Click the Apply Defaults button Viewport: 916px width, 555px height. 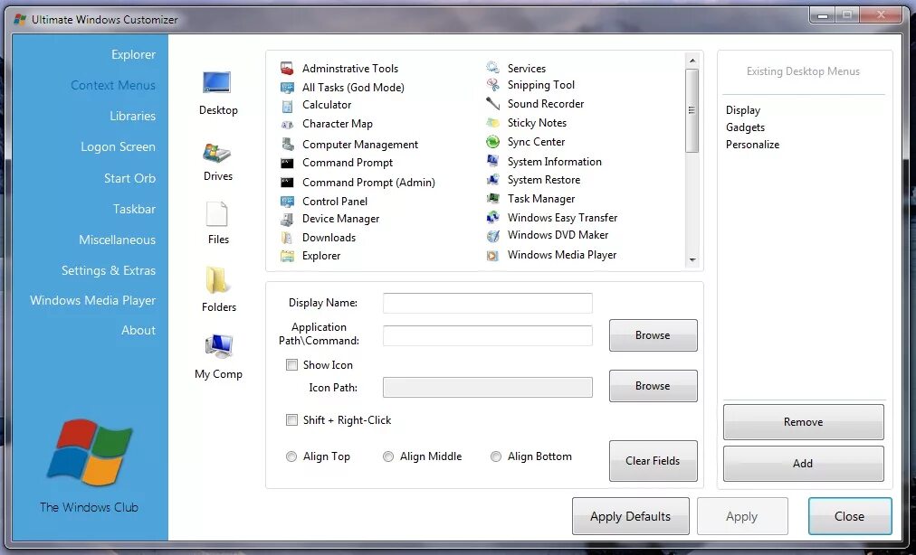(x=631, y=516)
